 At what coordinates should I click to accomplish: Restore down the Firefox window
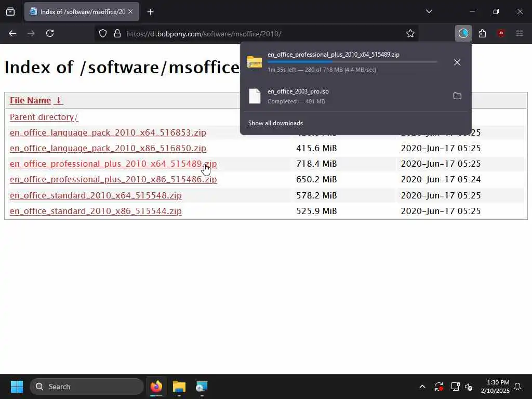point(496,11)
